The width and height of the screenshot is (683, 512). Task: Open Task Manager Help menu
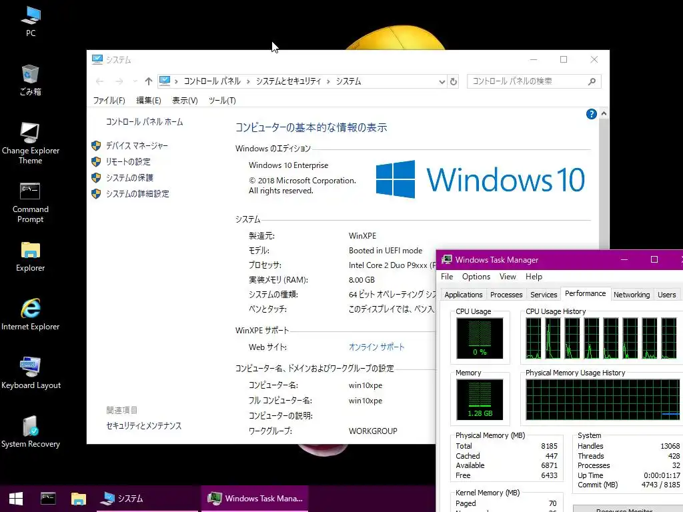point(534,277)
